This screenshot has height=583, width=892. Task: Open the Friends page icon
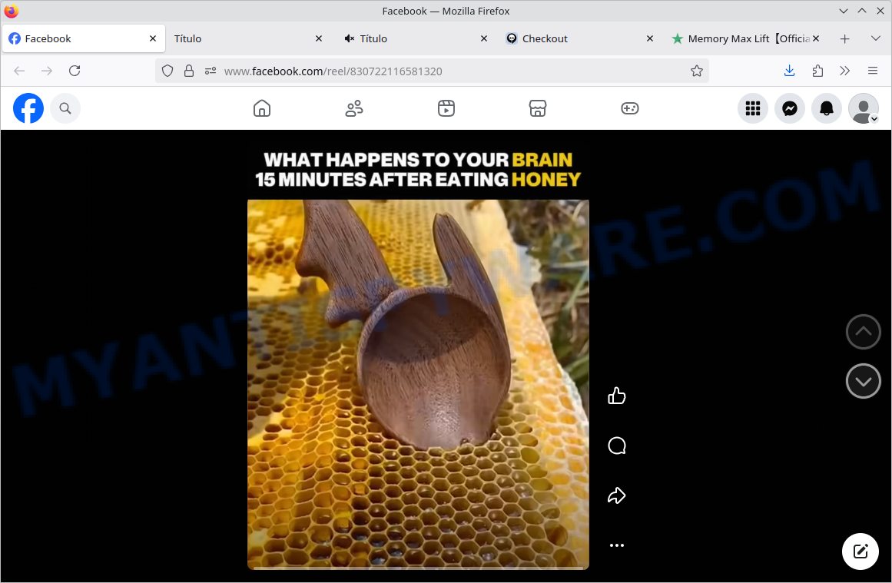coord(354,108)
